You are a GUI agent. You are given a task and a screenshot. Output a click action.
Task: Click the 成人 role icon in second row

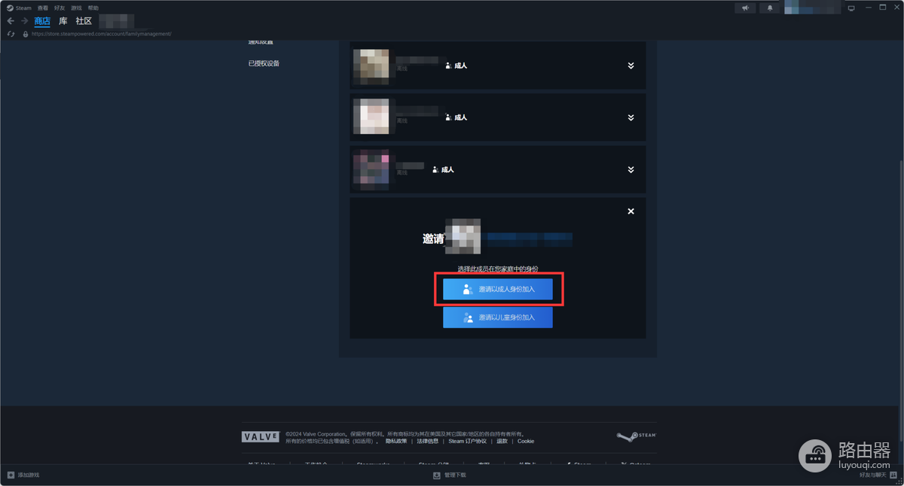click(x=448, y=117)
